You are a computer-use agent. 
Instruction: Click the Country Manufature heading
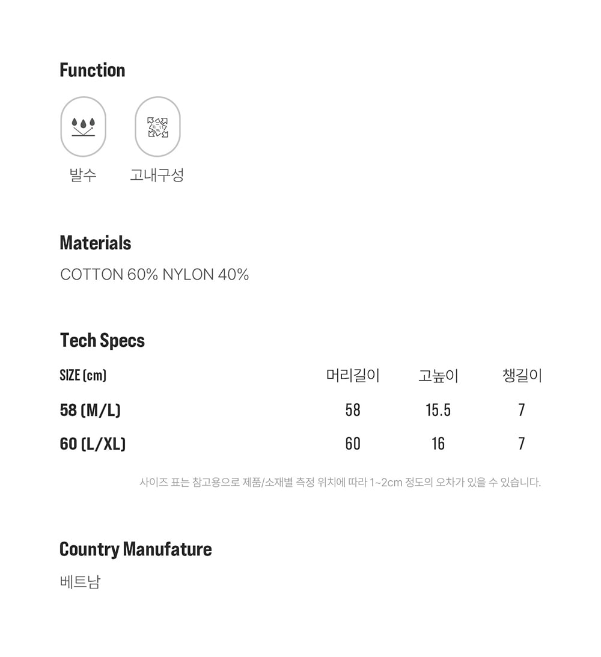tap(136, 549)
